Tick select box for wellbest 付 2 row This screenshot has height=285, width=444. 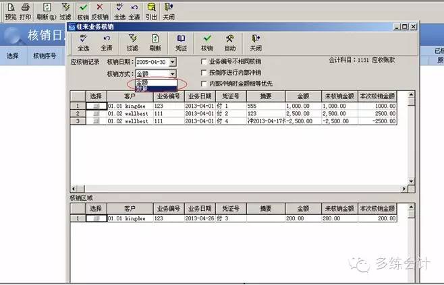pos(96,113)
